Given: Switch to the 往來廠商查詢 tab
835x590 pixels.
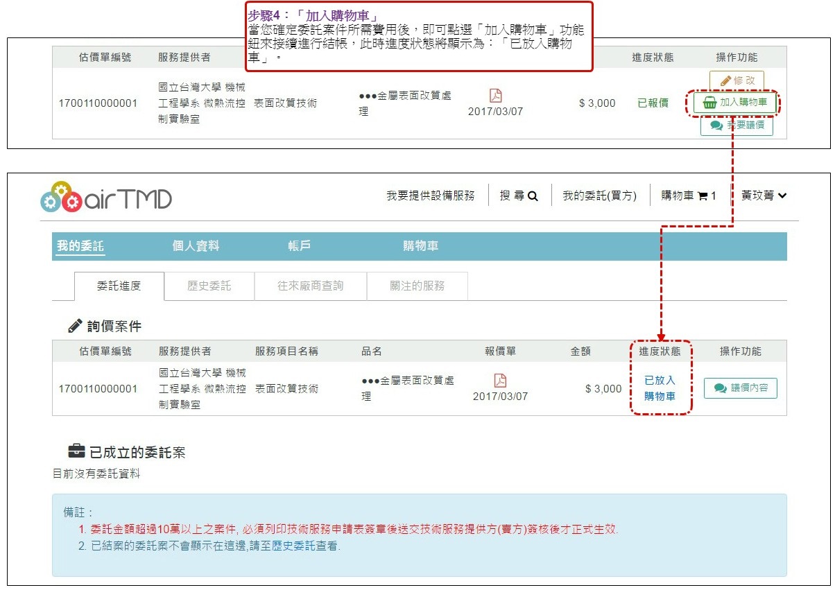Looking at the screenshot, I should [x=310, y=286].
